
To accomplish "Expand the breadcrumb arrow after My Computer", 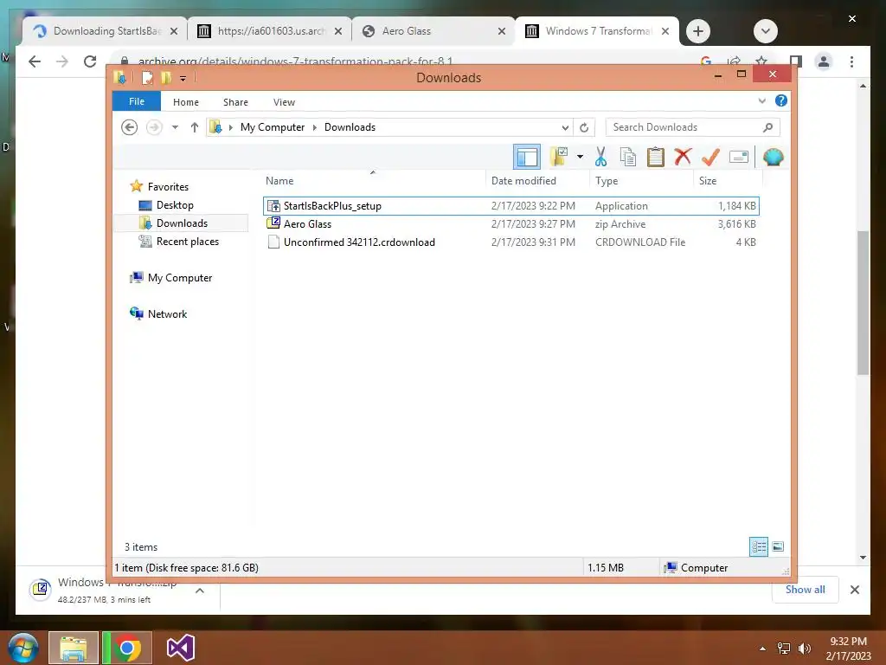I will coord(315,128).
